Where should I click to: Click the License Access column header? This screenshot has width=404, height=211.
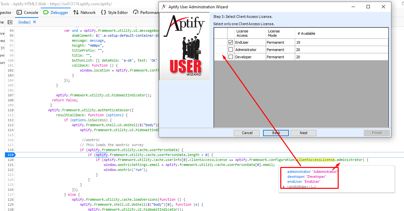tap(250, 33)
